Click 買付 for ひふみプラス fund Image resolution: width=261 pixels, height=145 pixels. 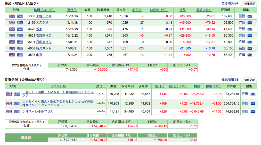tap(9, 112)
